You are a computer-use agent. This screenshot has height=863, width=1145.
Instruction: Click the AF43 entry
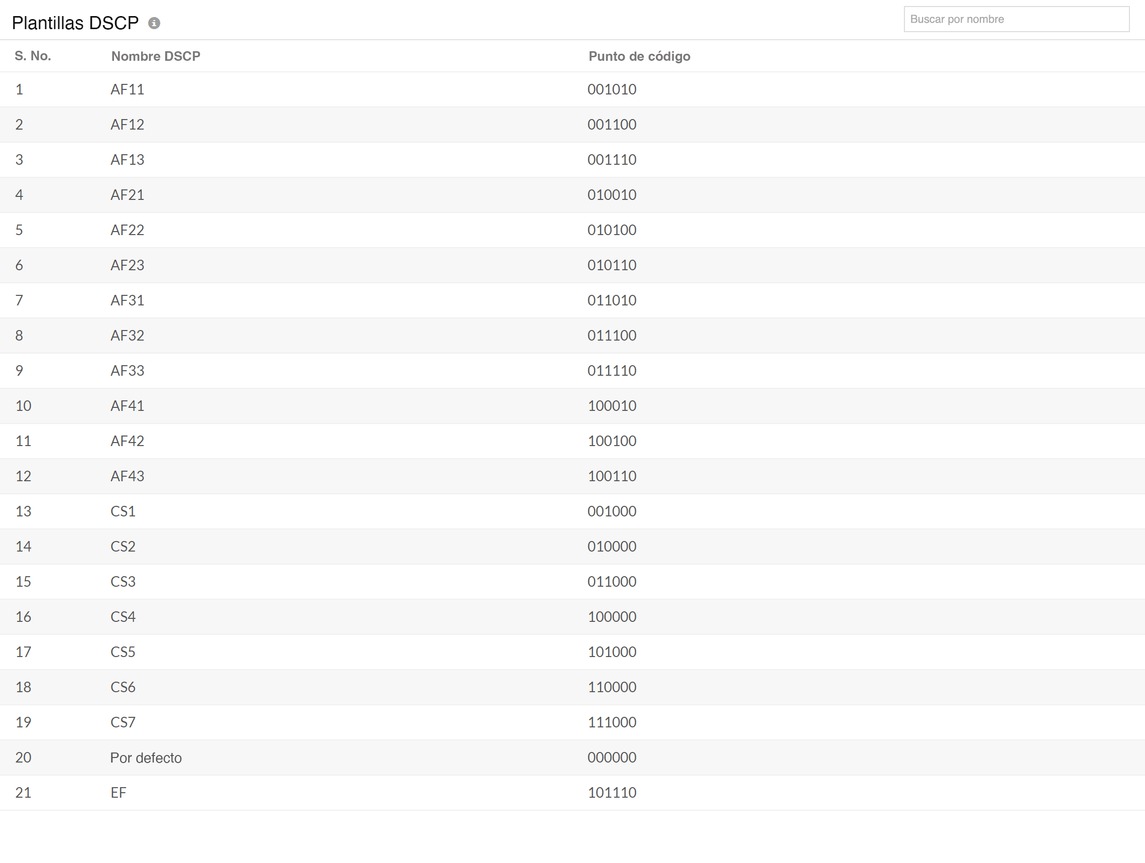128,476
